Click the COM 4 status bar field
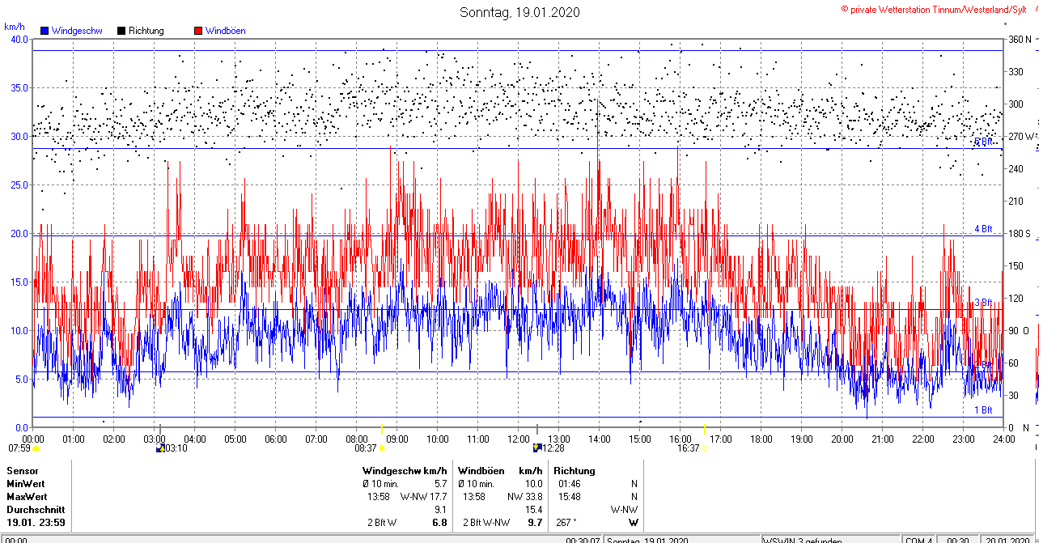1060x543 pixels. [x=918, y=541]
